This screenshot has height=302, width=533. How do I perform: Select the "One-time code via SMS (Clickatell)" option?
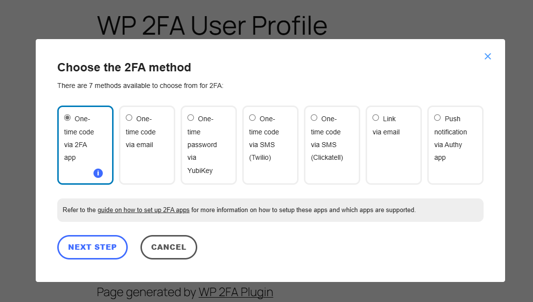coord(314,117)
